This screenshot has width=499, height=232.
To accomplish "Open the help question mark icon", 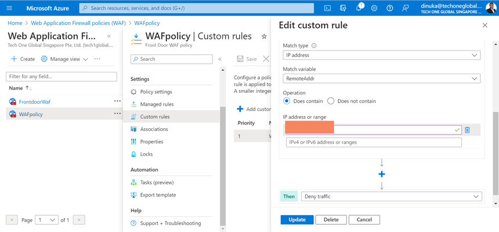I will coord(390,8).
